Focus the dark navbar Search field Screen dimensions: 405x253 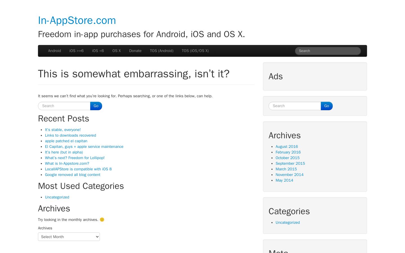click(328, 51)
